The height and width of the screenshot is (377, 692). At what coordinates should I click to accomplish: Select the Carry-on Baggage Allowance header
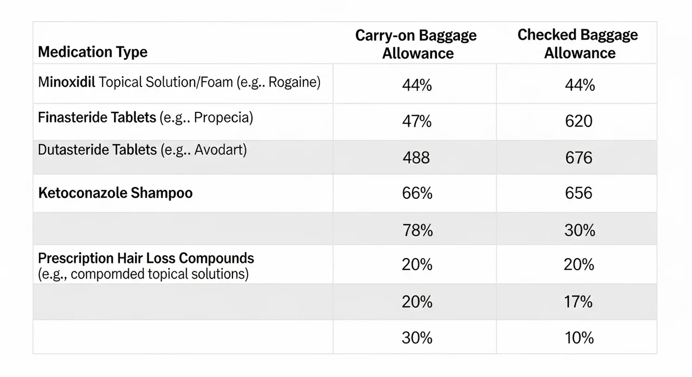point(416,44)
